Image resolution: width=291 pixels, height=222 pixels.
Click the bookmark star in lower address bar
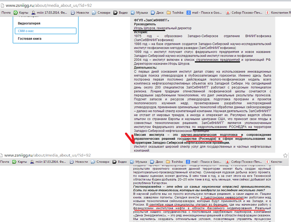tap(285, 155)
